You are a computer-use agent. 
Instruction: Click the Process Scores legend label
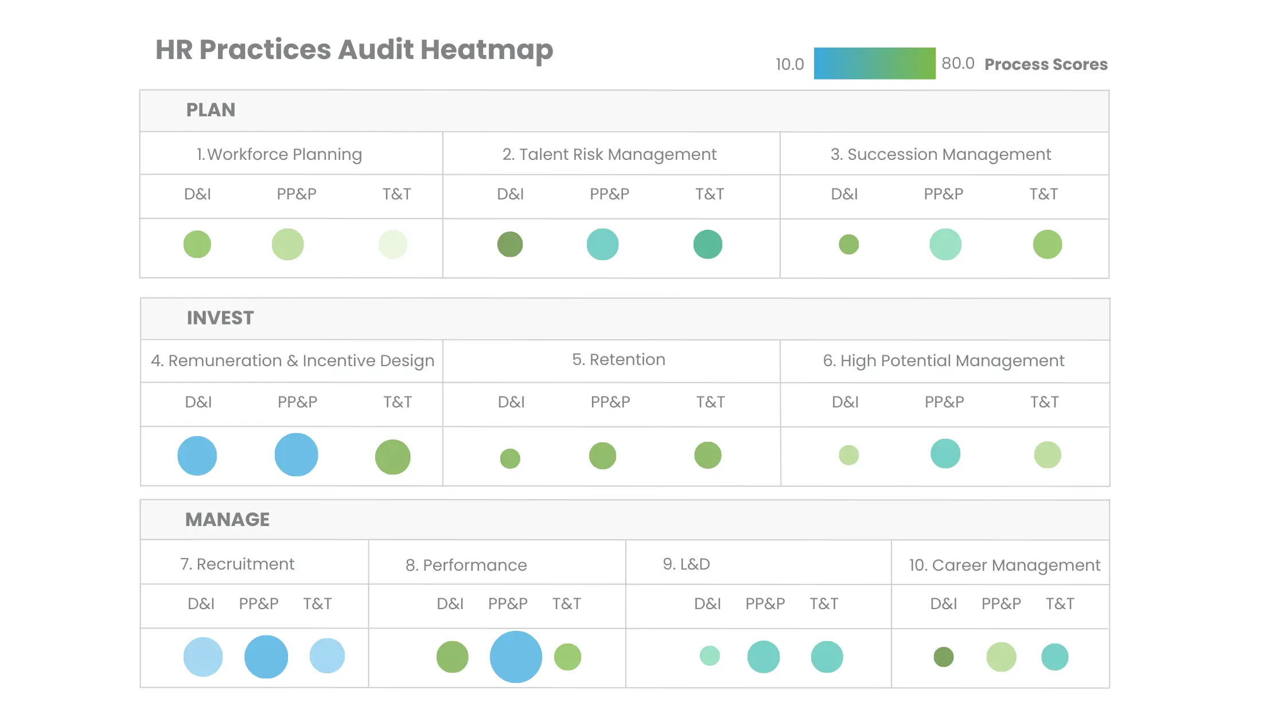pos(1046,64)
